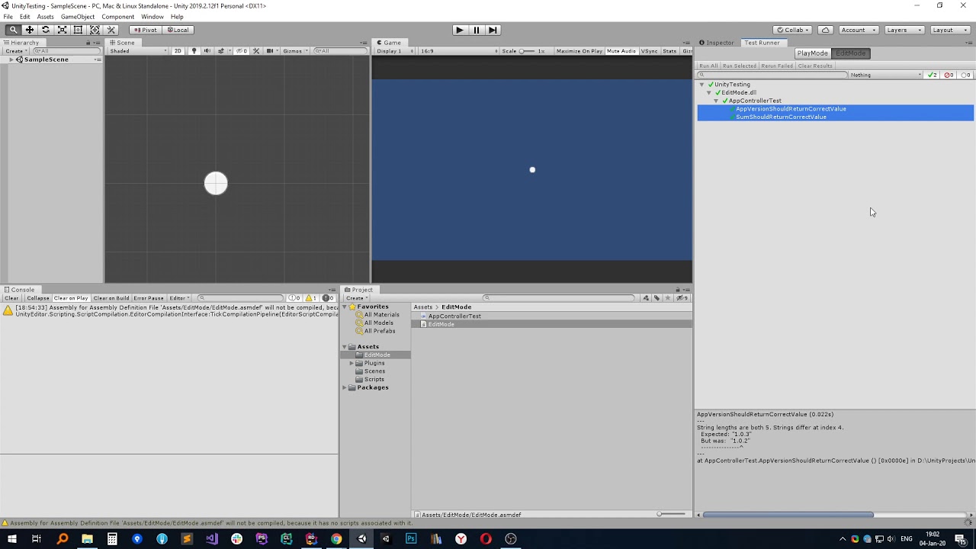The height and width of the screenshot is (549, 976).
Task: Open the File menu
Action: tap(8, 17)
